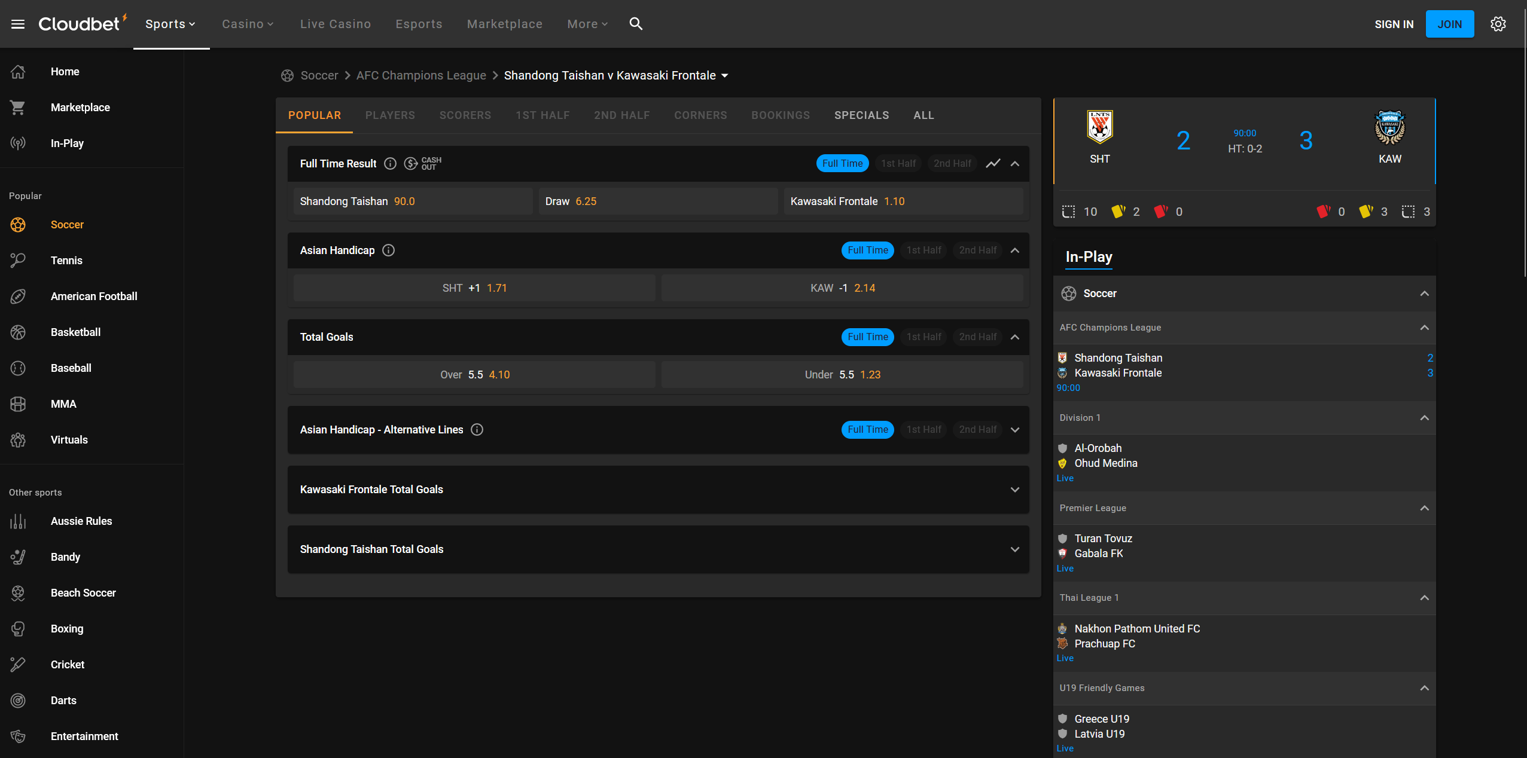1527x758 pixels.
Task: Switch to the ALL tab
Action: point(923,115)
